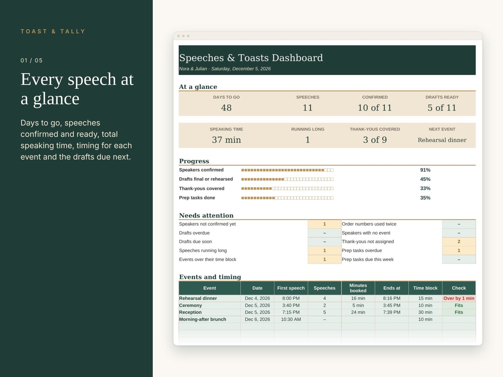Click the Speaking time value "37 min"
The height and width of the screenshot is (377, 503).
coord(226,140)
